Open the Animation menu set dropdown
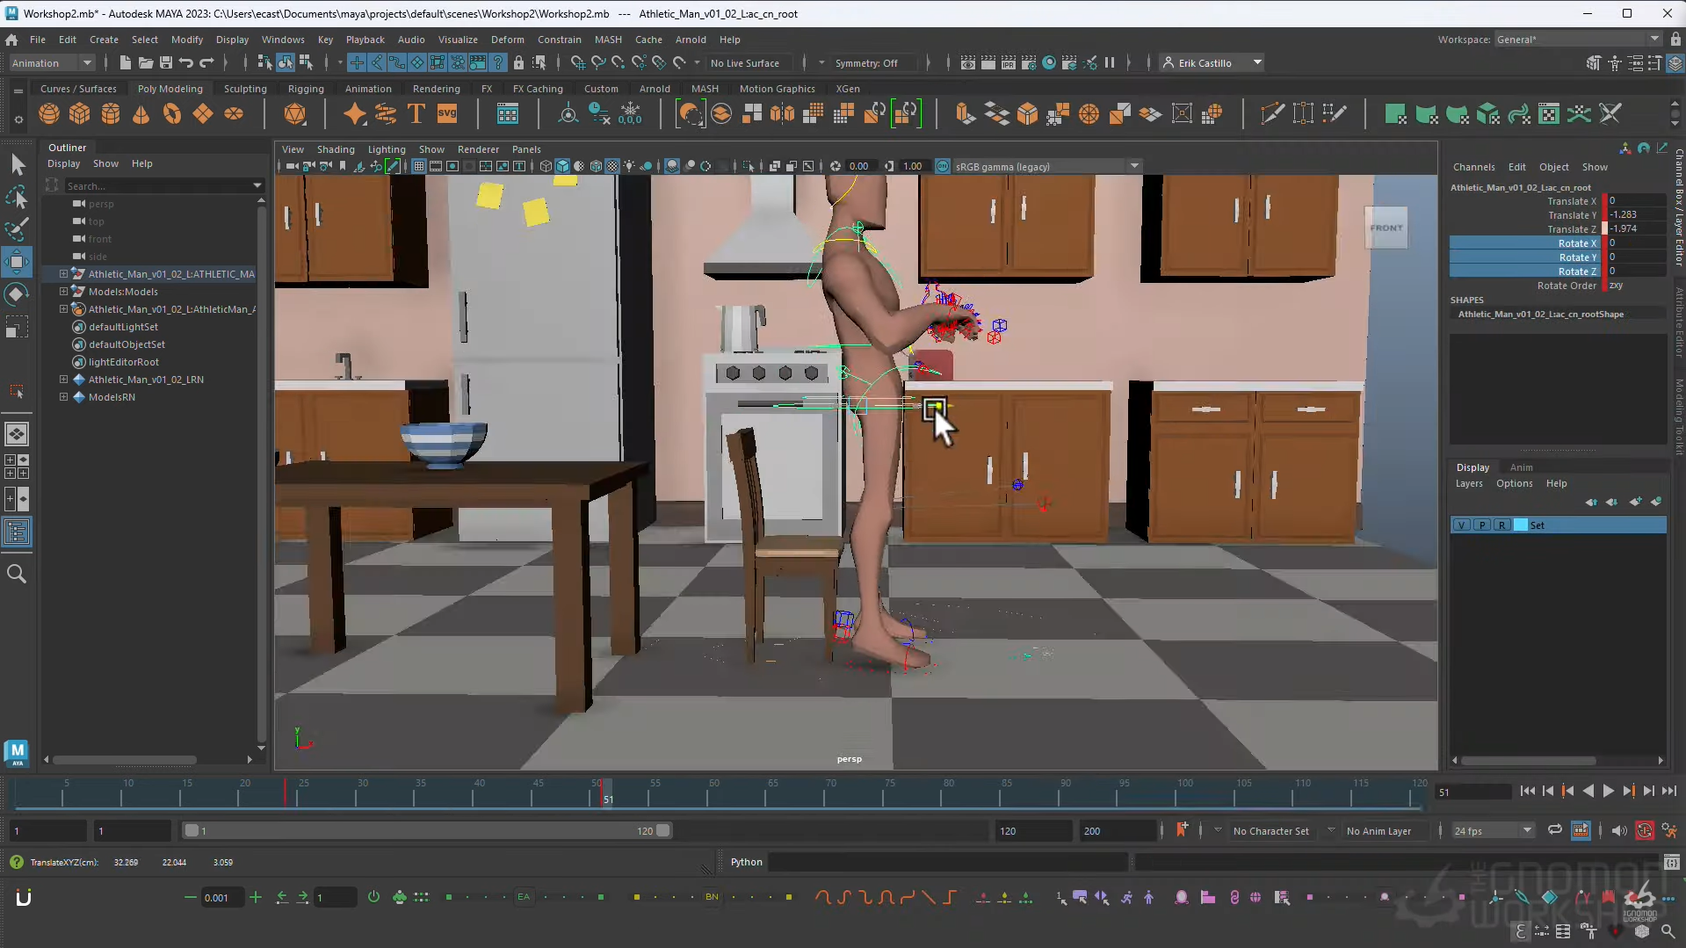The height and width of the screenshot is (948, 1686). coord(51,63)
